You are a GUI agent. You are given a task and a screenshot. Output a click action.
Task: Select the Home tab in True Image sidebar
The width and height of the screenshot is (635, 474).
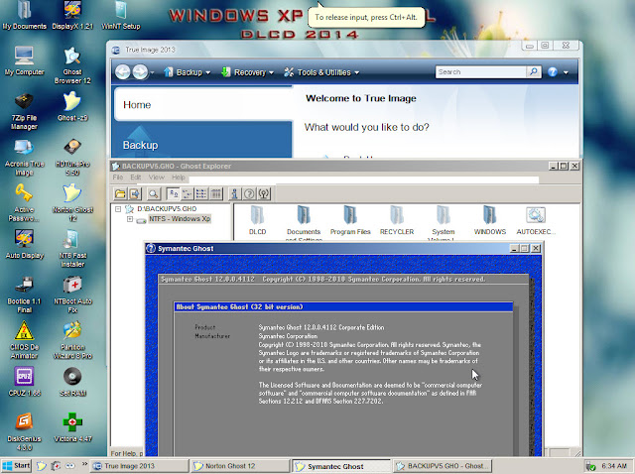click(x=202, y=105)
